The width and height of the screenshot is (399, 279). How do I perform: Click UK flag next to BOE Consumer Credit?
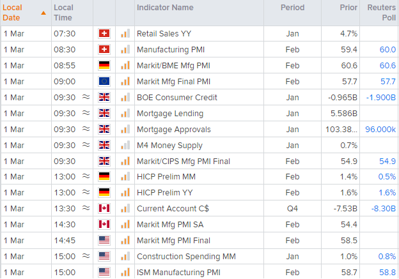coord(104,97)
